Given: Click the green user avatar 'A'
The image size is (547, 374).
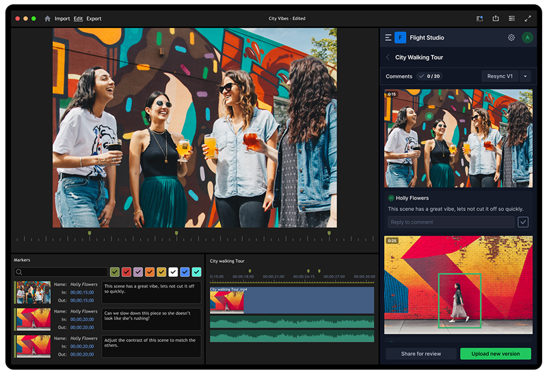Looking at the screenshot, I should click(526, 38).
